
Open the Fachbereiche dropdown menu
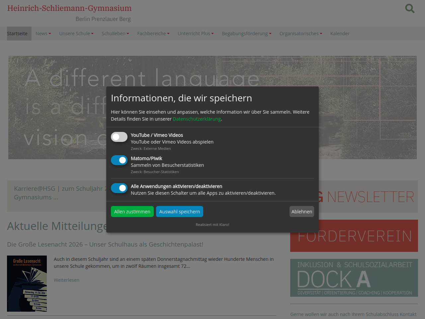pos(153,34)
